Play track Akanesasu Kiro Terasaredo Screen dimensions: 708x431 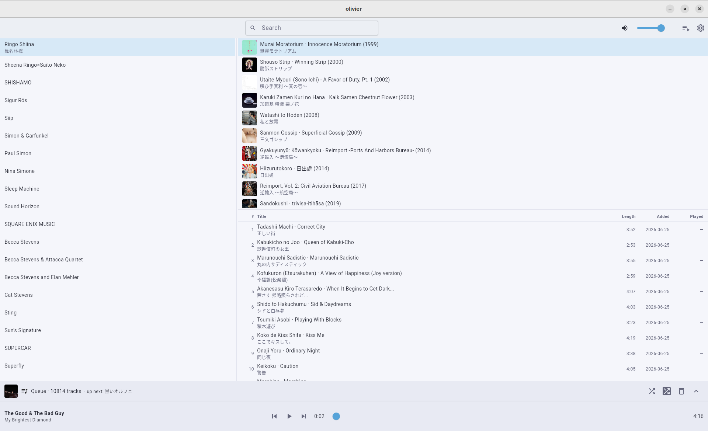(x=473, y=292)
